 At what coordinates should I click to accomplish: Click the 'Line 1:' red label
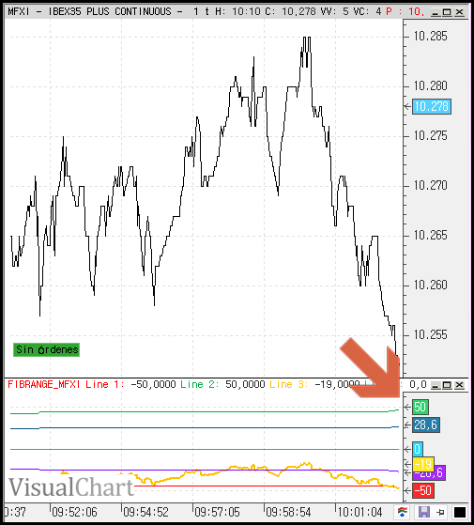tap(105, 384)
